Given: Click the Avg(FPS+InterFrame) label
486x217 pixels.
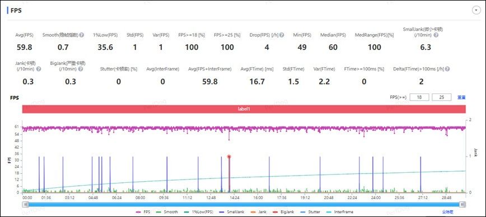Looking at the screenshot, I should 210,69.
